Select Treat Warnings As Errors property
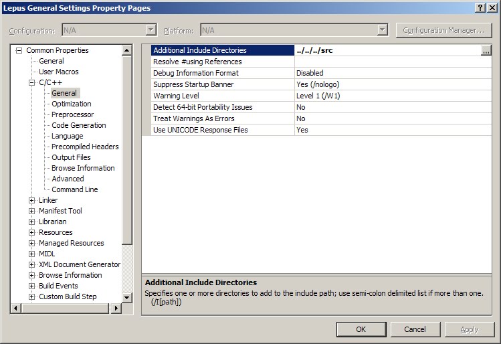 click(222, 118)
